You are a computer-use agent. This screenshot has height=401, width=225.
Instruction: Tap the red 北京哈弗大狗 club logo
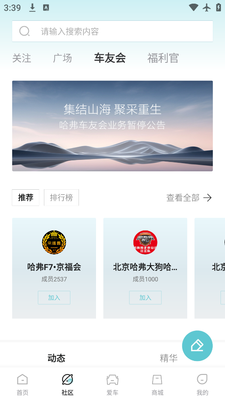(x=145, y=242)
